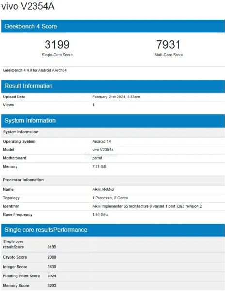Click the 7.21 GB memory value
The width and height of the screenshot is (225, 291).
tap(99, 167)
